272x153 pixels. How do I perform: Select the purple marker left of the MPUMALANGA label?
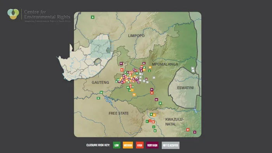[144, 63]
